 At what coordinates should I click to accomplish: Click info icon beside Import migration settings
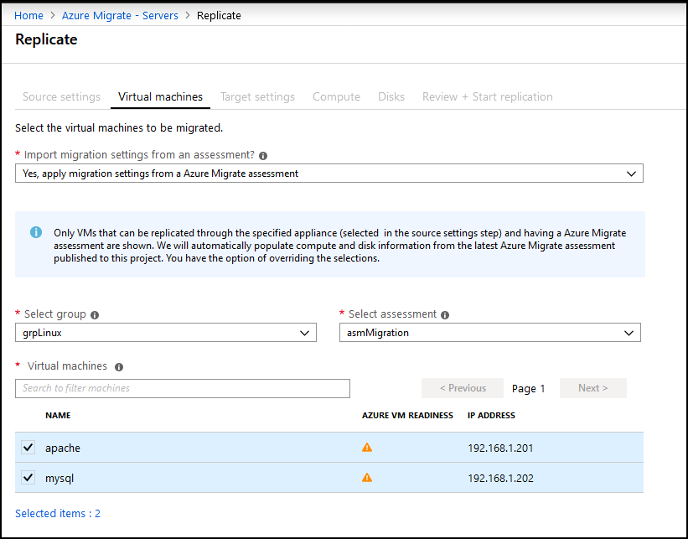point(263,156)
